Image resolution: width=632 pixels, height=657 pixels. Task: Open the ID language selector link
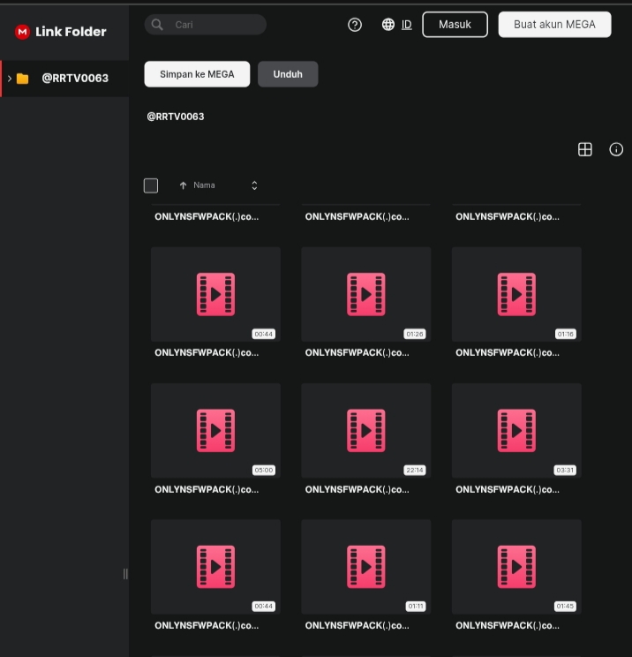pyautogui.click(x=406, y=25)
